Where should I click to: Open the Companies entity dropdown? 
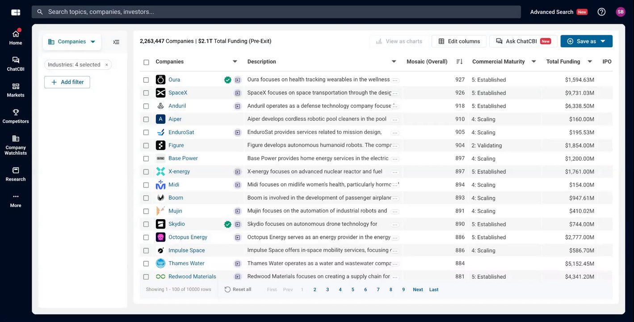point(72,42)
